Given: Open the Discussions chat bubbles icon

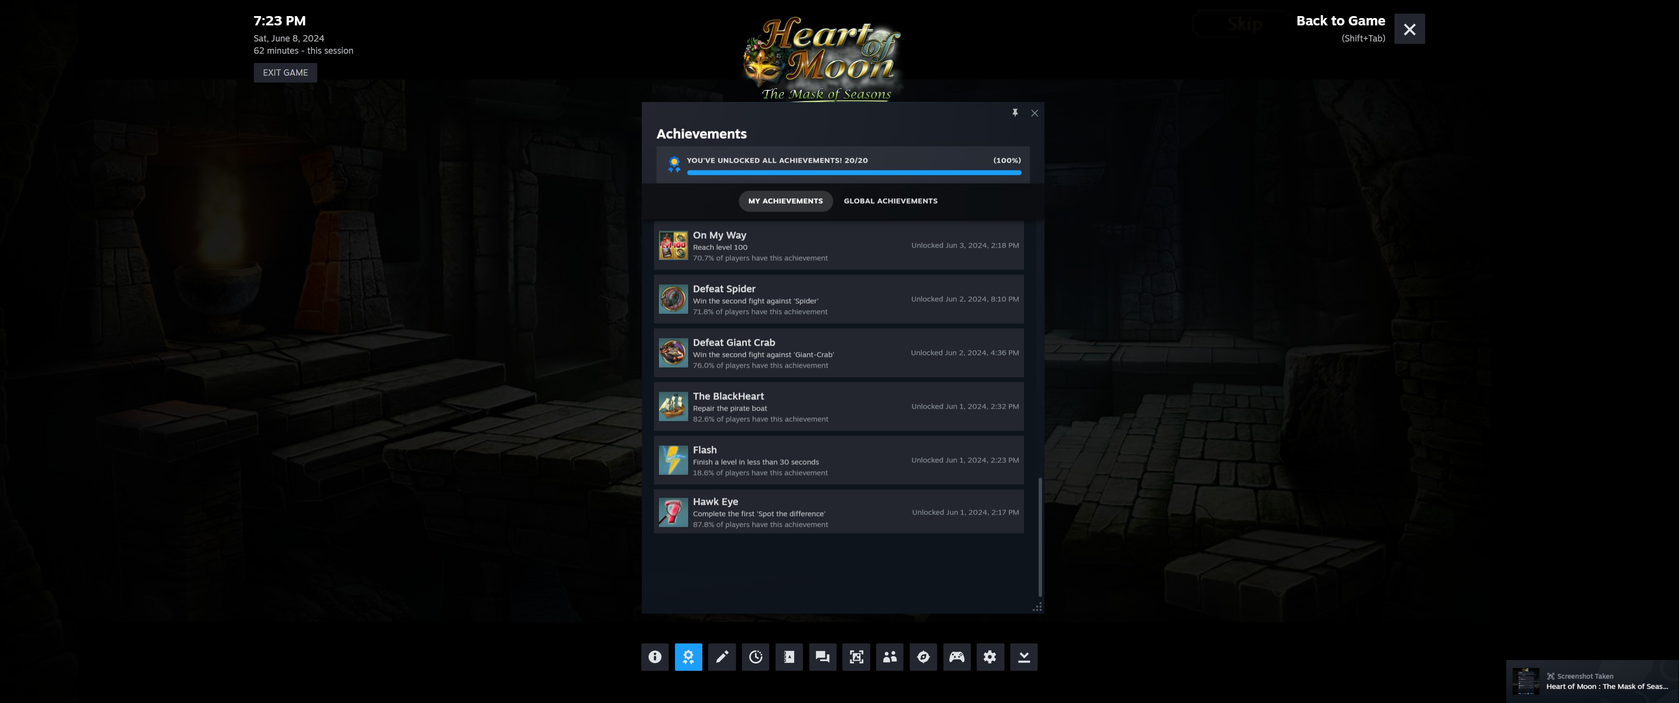Looking at the screenshot, I should click(x=822, y=657).
